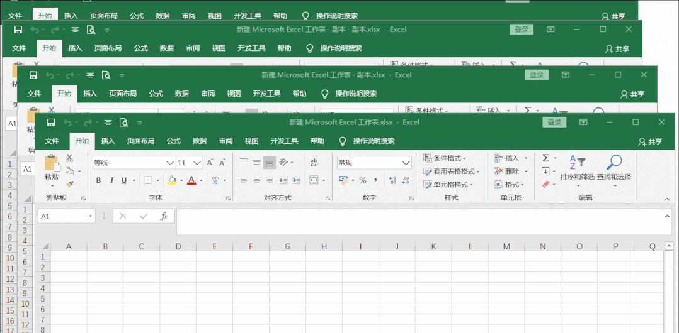
Task: Open 排序和筛选 sort and filter
Action: (x=577, y=172)
